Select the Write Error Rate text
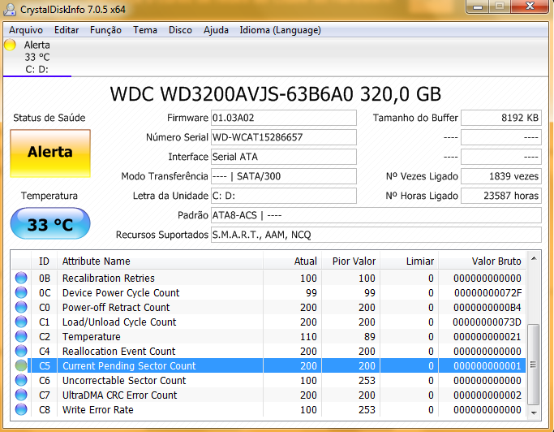This screenshot has height=432, width=554. pos(98,410)
